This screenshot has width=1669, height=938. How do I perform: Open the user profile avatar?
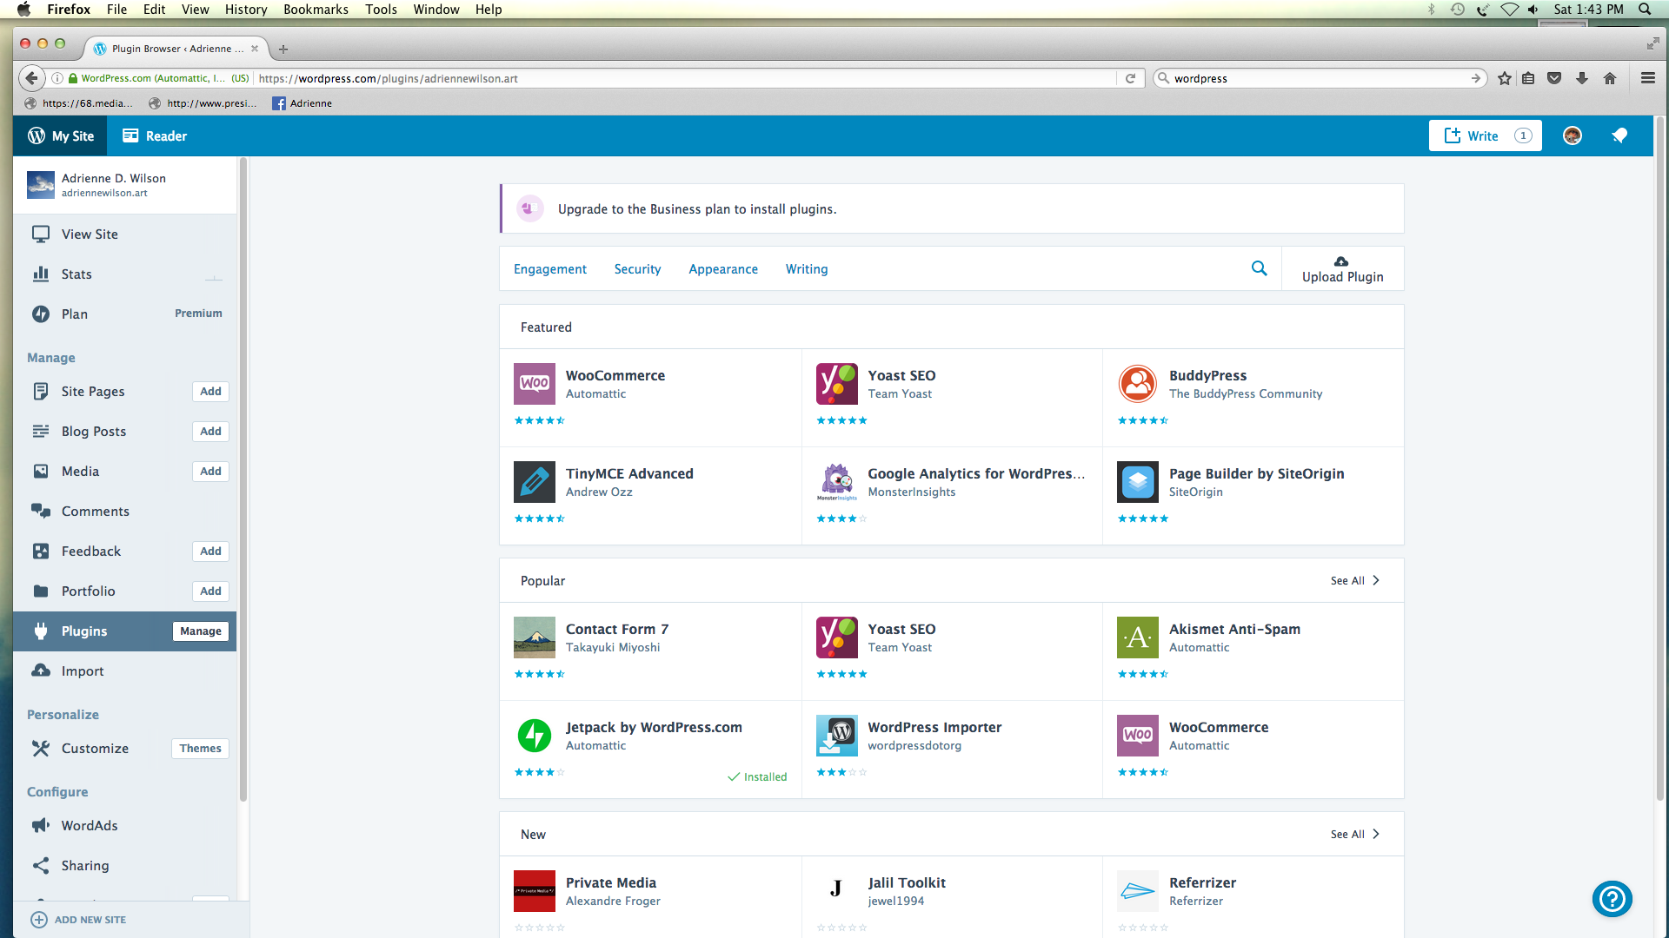coord(1572,135)
